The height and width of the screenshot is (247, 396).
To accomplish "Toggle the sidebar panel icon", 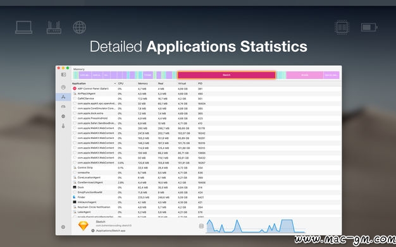I will (x=63, y=75).
